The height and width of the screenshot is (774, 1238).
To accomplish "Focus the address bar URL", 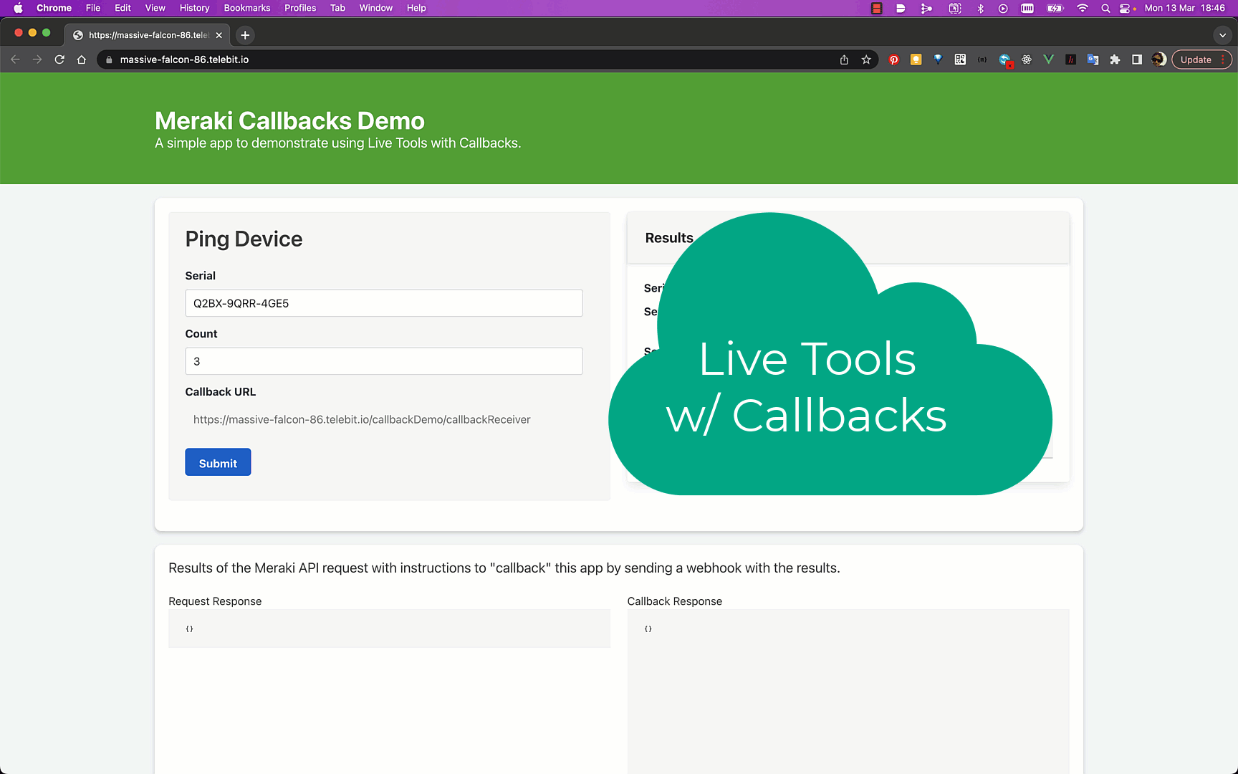I will click(184, 59).
